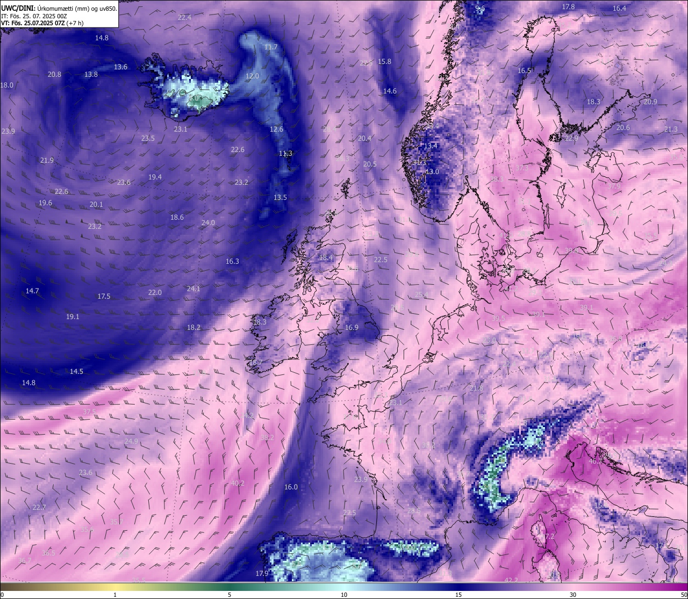Select the 15.8 value label
Screen dimensions: 688x599
(x=384, y=62)
